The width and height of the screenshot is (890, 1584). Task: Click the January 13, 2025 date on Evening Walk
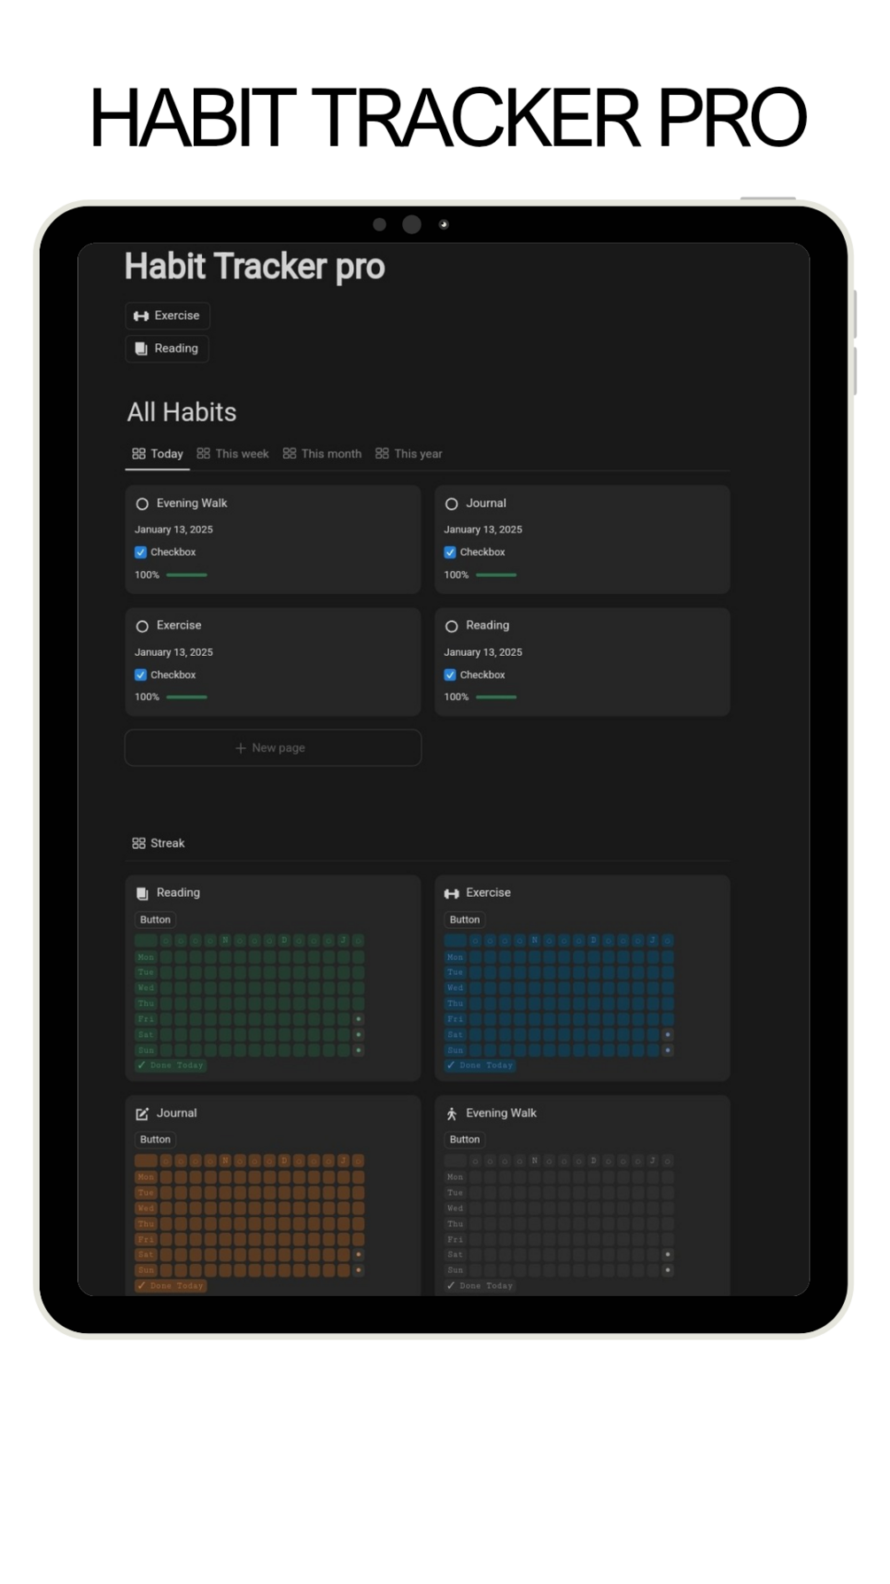coord(174,530)
